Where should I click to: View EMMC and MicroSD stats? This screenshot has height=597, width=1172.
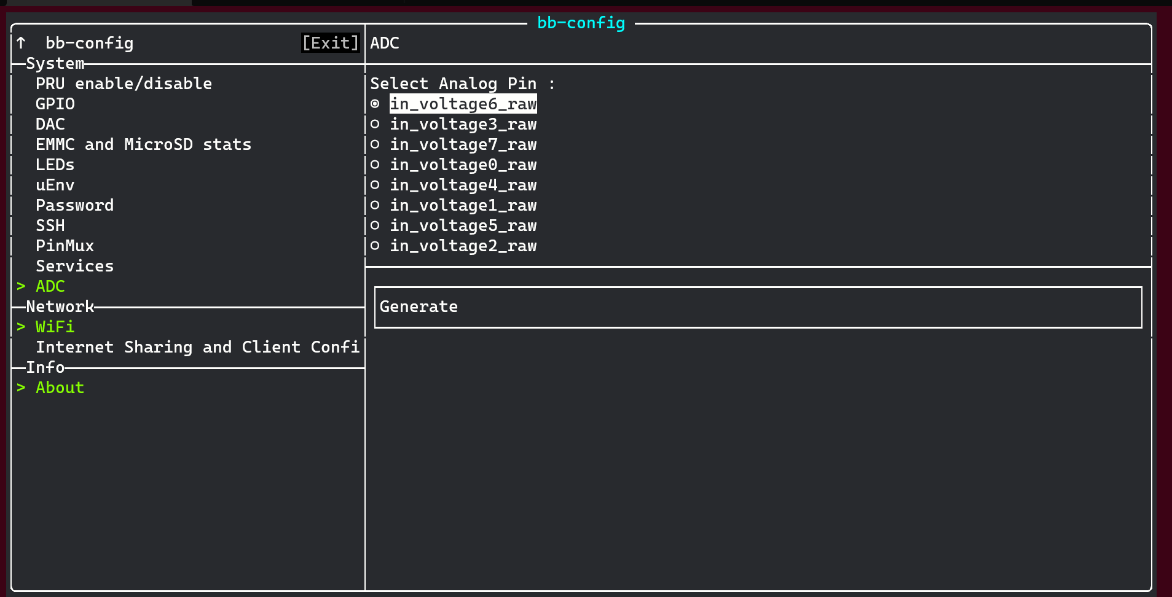point(143,144)
